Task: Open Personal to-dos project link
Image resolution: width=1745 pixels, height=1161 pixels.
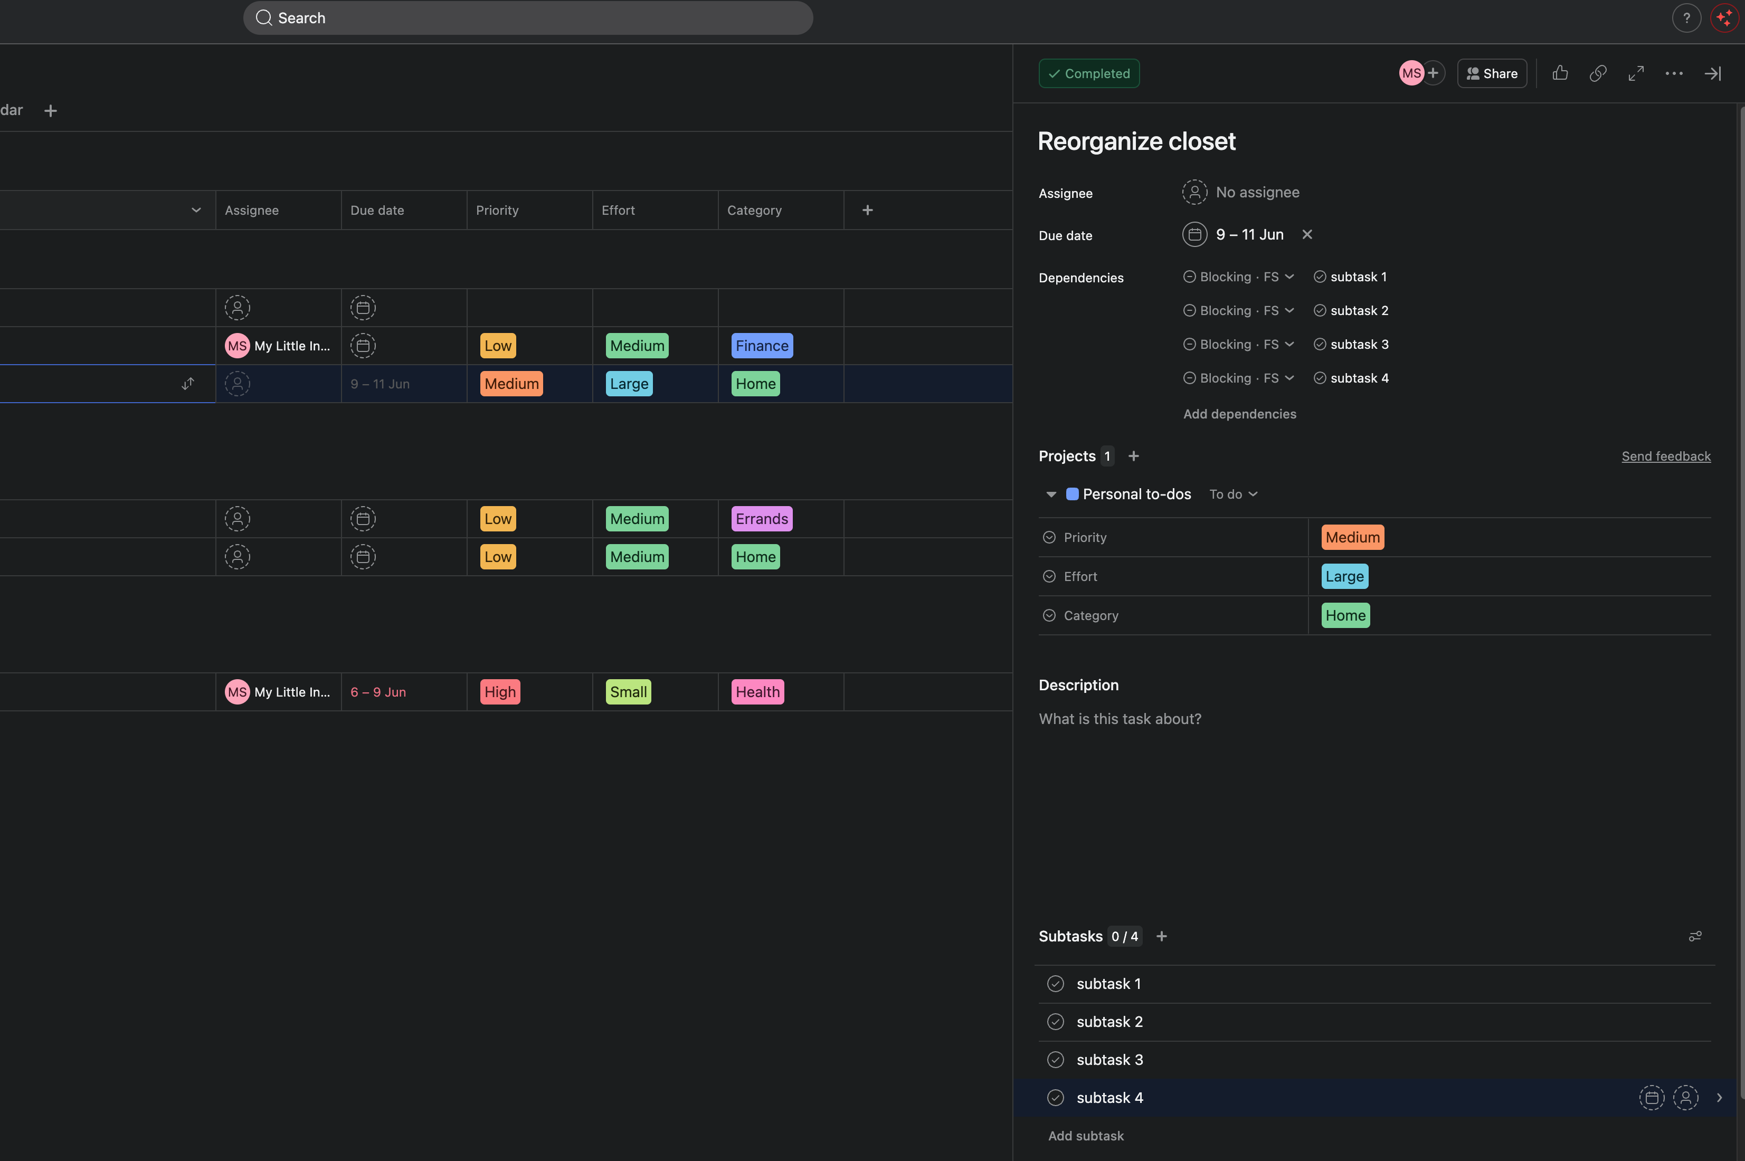Action: click(x=1136, y=494)
